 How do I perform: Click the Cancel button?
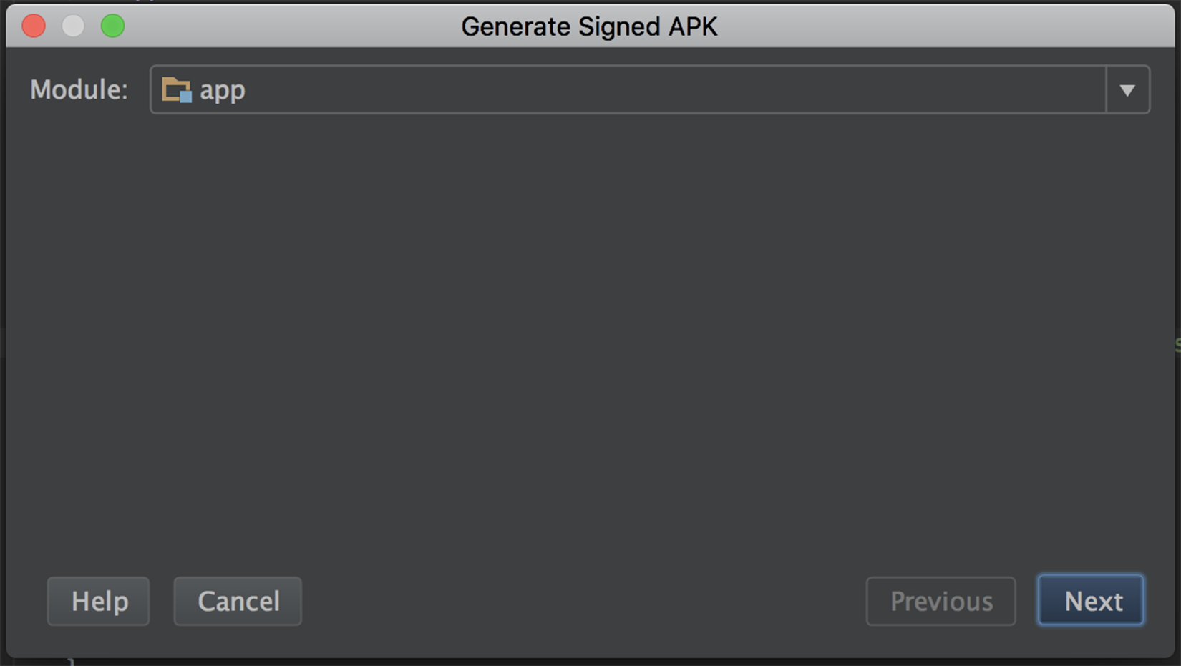tap(238, 601)
